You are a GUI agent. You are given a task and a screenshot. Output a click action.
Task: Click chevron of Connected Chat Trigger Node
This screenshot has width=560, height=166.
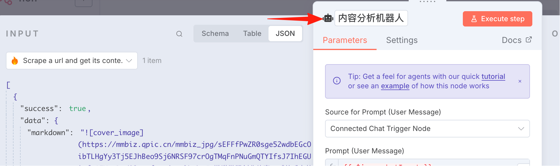pos(521,129)
